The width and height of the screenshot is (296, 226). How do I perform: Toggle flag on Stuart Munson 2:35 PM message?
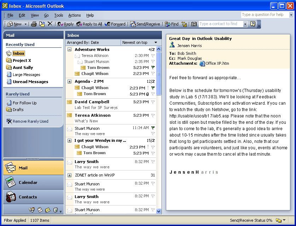(153, 62)
